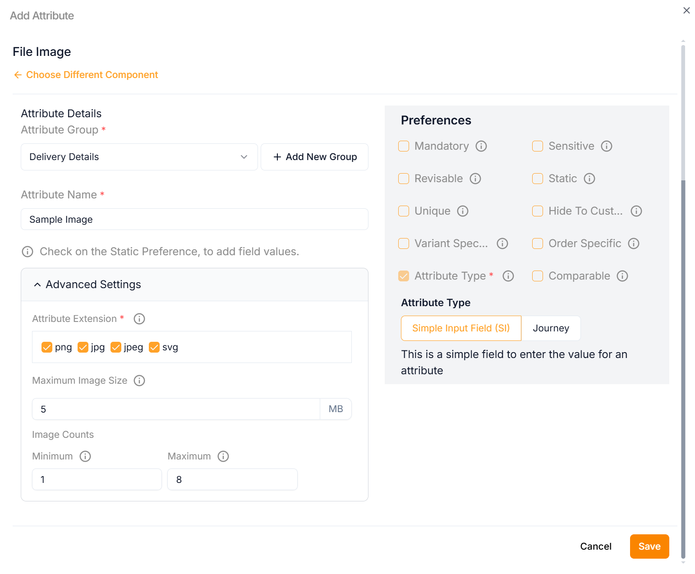Uncheck the svg extension checkbox
Viewport: 695px width, 574px height.
[154, 347]
